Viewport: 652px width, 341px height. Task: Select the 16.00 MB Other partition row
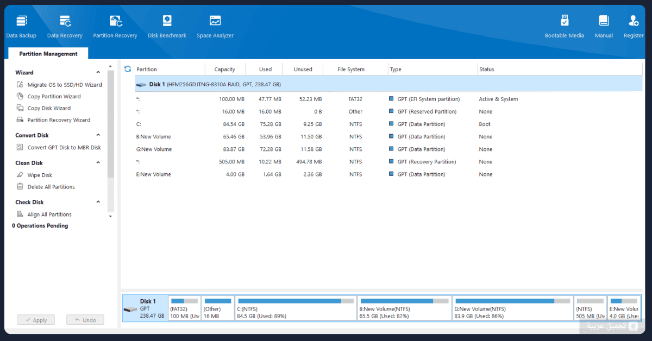pos(388,112)
